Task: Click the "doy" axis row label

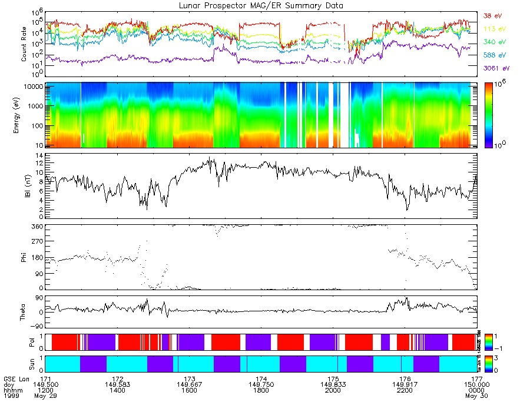Action: [x=9, y=385]
